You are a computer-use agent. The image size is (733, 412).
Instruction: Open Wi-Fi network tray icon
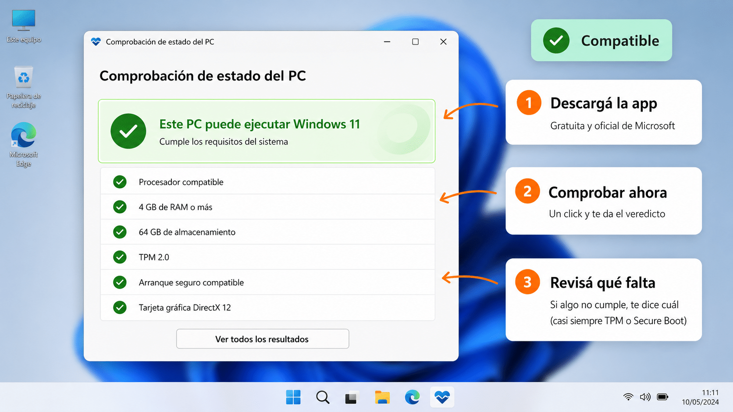coord(628,397)
